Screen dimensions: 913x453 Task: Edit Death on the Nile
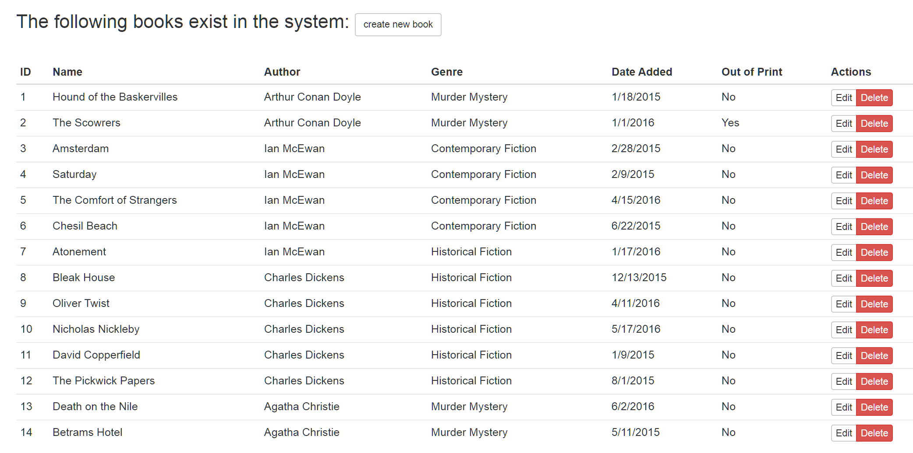[x=843, y=407]
